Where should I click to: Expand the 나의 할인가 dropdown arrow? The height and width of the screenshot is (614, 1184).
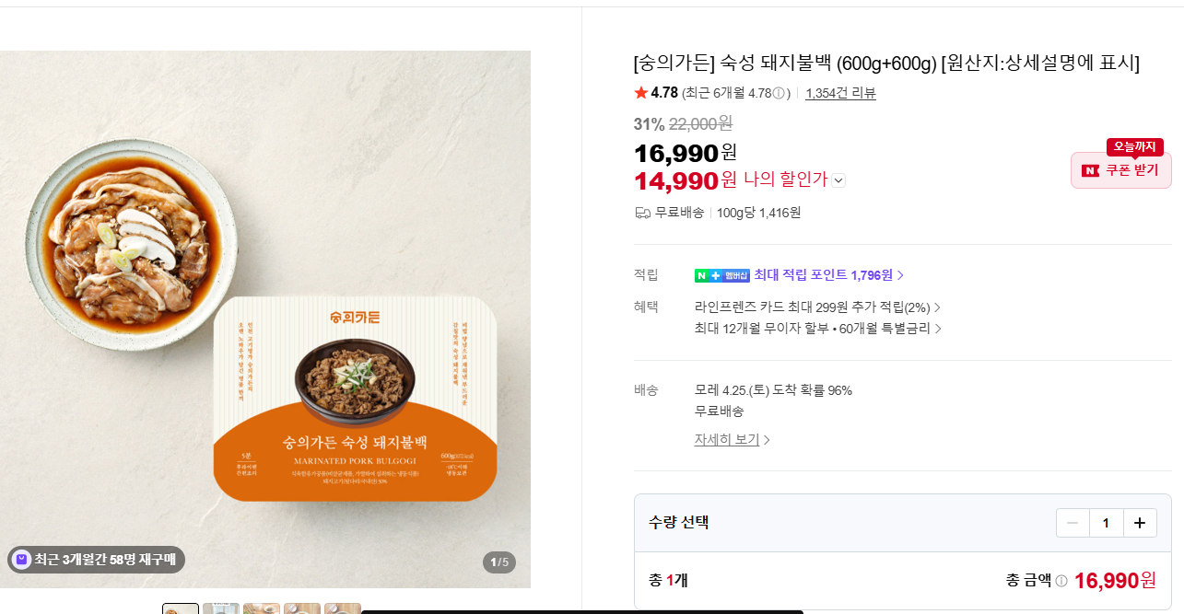click(838, 180)
